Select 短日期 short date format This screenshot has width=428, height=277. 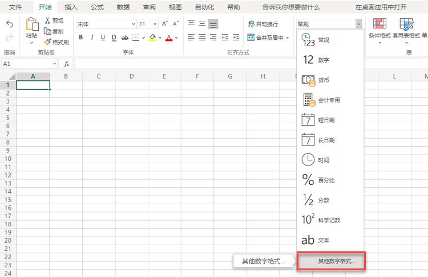(x=330, y=120)
